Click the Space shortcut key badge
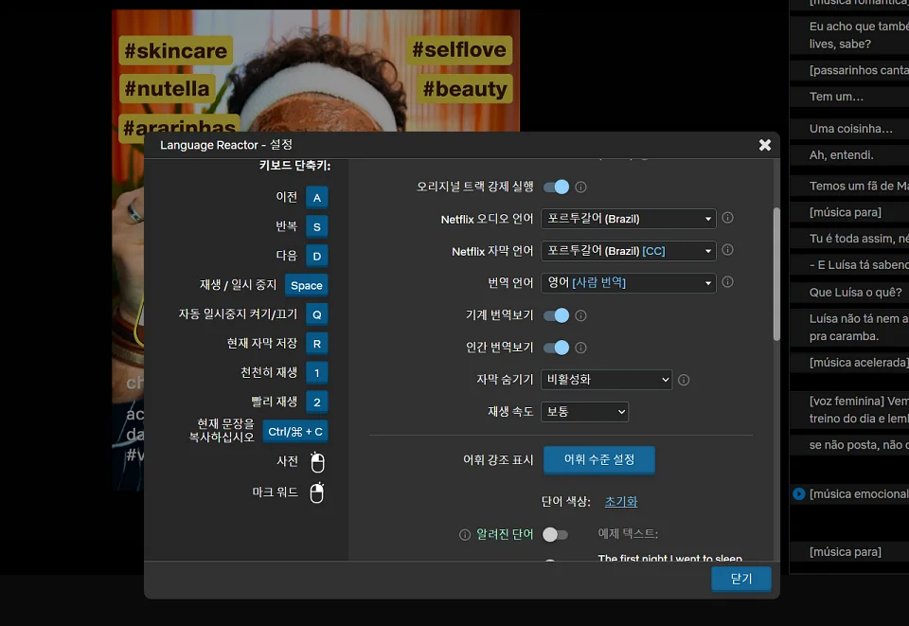The height and width of the screenshot is (626, 909). tap(305, 284)
